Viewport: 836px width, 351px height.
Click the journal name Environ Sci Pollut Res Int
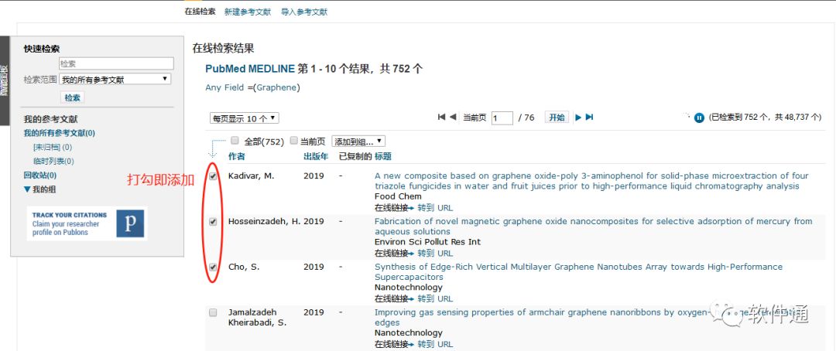[427, 242]
